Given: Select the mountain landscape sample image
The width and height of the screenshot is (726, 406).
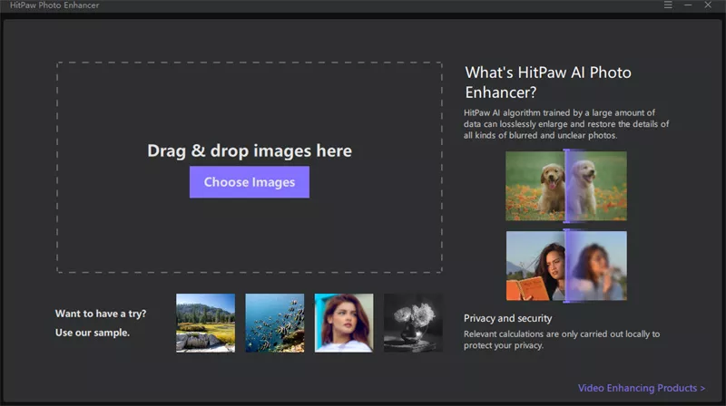Looking at the screenshot, I should coord(206,323).
